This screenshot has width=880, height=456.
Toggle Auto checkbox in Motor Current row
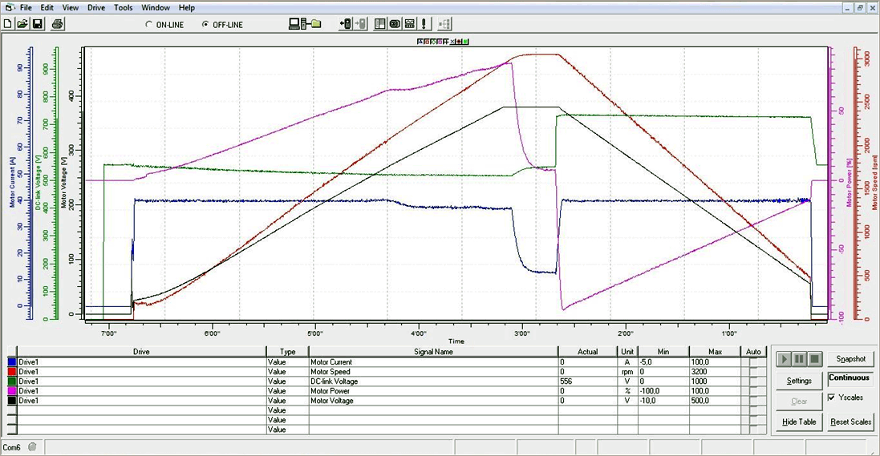tap(753, 361)
